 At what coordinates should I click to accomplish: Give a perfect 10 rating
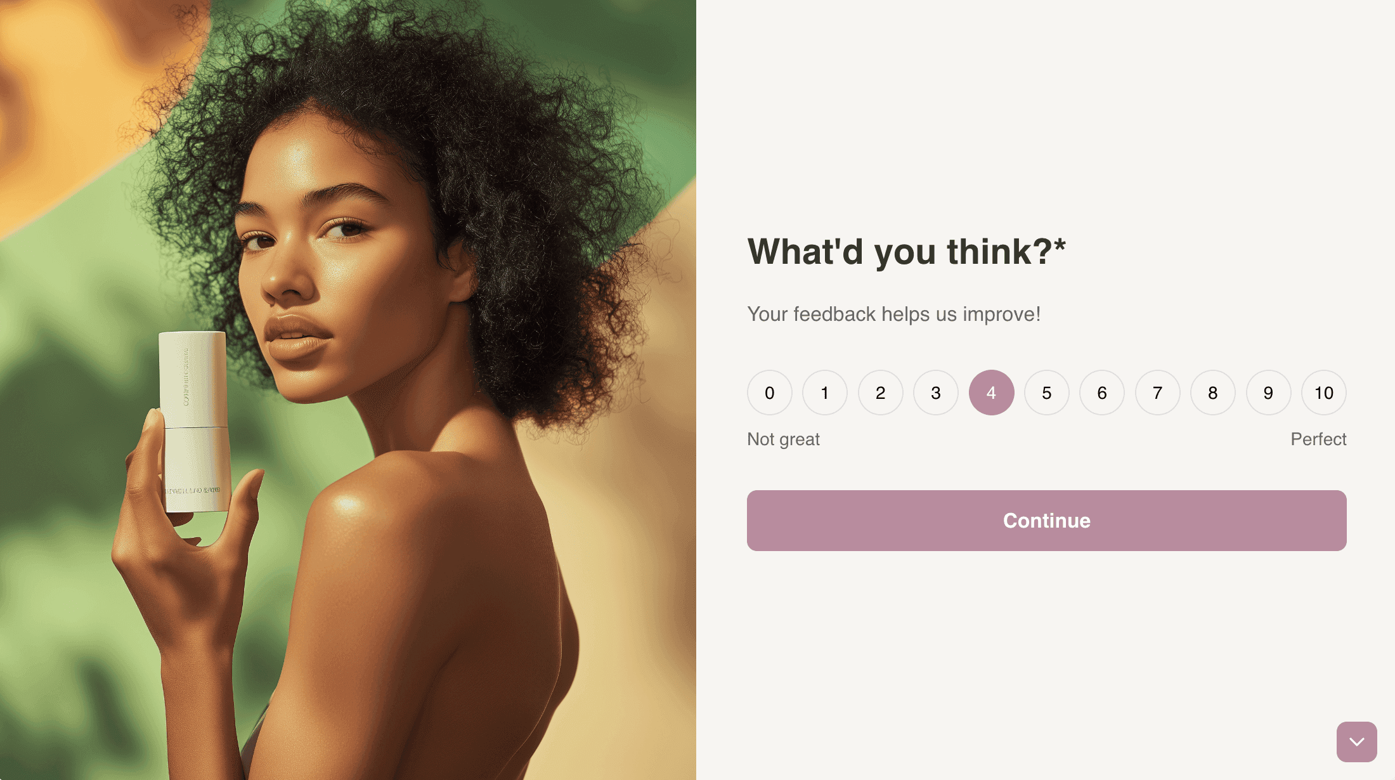click(x=1324, y=393)
